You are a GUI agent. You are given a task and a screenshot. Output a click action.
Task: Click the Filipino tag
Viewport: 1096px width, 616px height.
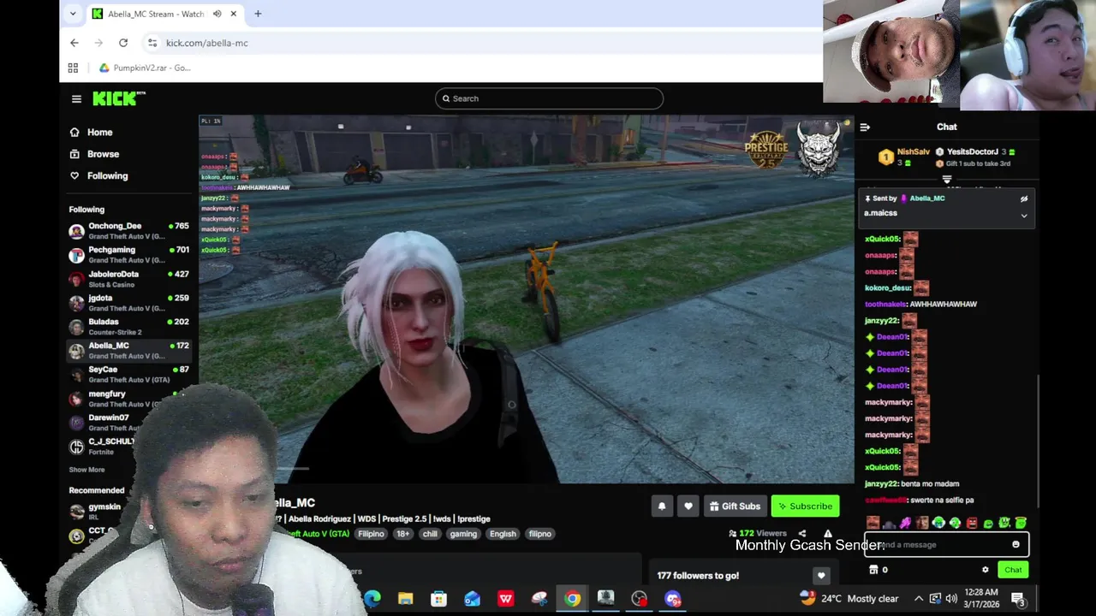tap(371, 534)
